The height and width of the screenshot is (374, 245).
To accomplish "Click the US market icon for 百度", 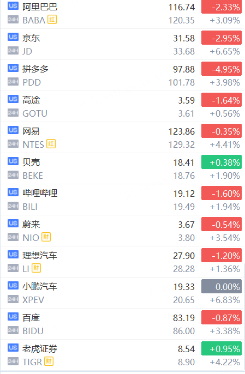I will (x=13, y=317).
